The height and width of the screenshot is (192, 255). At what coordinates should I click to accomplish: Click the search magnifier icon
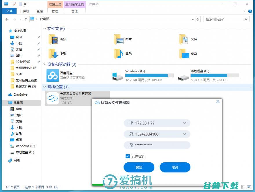tap(246, 19)
